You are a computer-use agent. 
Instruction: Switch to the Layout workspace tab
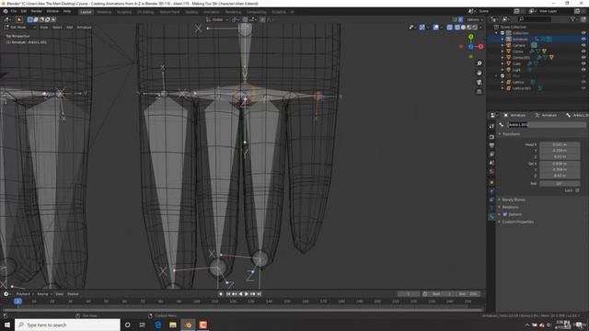tap(86, 12)
